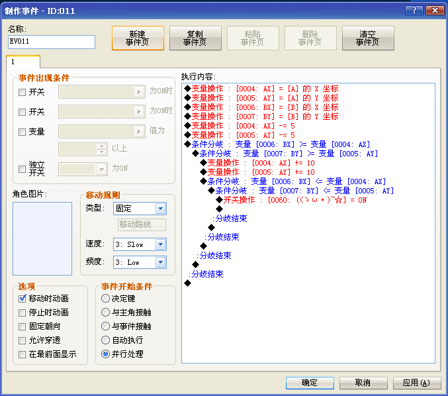Image resolution: width=448 pixels, height=396 pixels.
Task: Enable the 变量 condition checkbox
Action: coord(22,132)
